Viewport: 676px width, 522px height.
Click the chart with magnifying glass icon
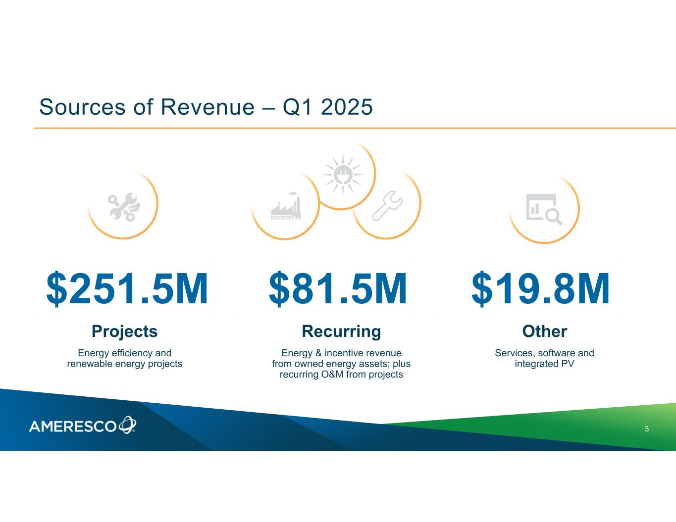pyautogui.click(x=543, y=209)
